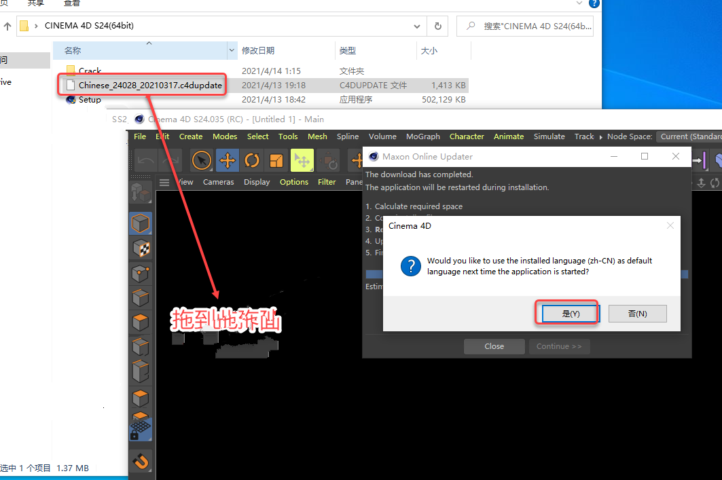Click the Setup application icon
This screenshot has height=480, width=722.
[71, 99]
